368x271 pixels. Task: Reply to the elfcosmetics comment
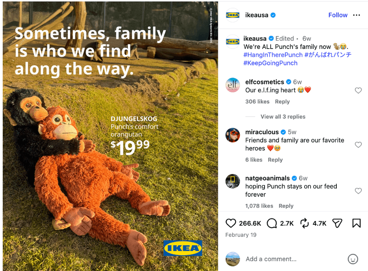(282, 102)
